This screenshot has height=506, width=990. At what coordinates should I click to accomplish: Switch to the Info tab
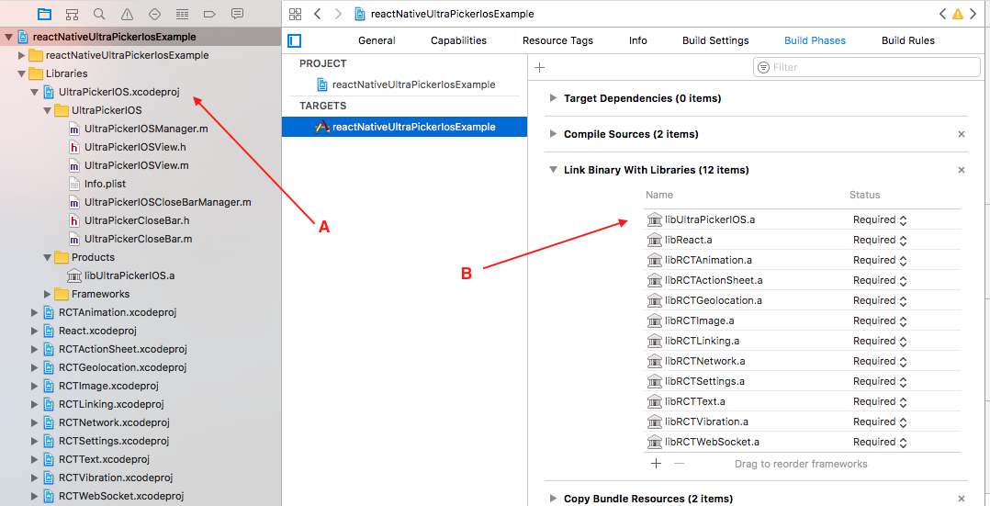pos(637,40)
